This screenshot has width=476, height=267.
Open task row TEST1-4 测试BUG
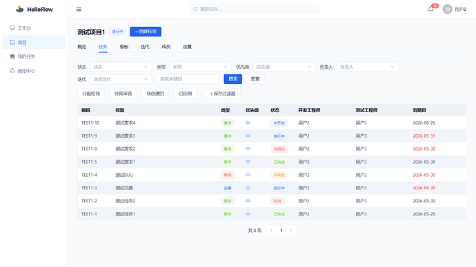[272, 175]
